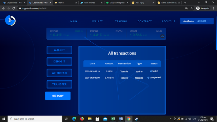Open File Explorer from the taskbar
The width and height of the screenshot is (217, 122).
(90, 119)
